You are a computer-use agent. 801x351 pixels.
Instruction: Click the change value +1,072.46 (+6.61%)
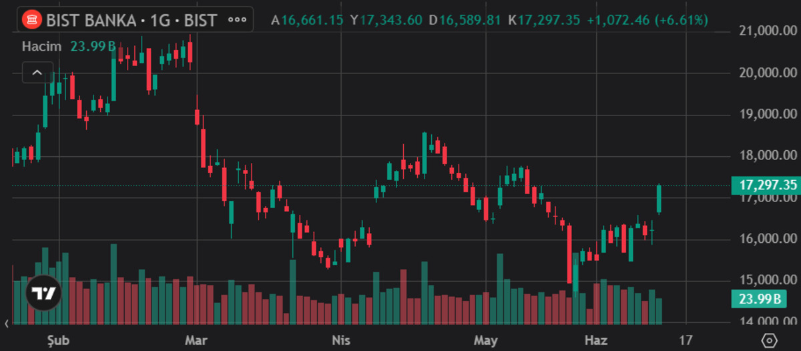pos(647,20)
